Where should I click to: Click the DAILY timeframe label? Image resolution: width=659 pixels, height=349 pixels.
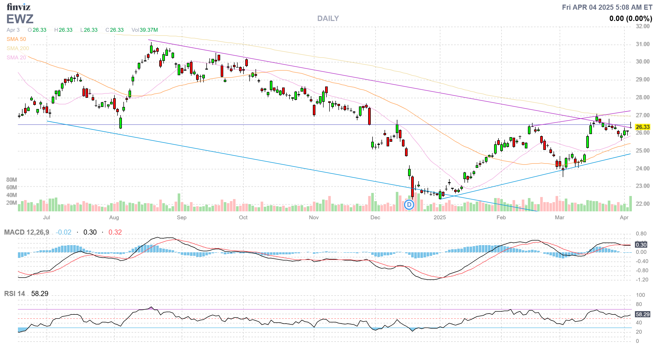tap(328, 18)
